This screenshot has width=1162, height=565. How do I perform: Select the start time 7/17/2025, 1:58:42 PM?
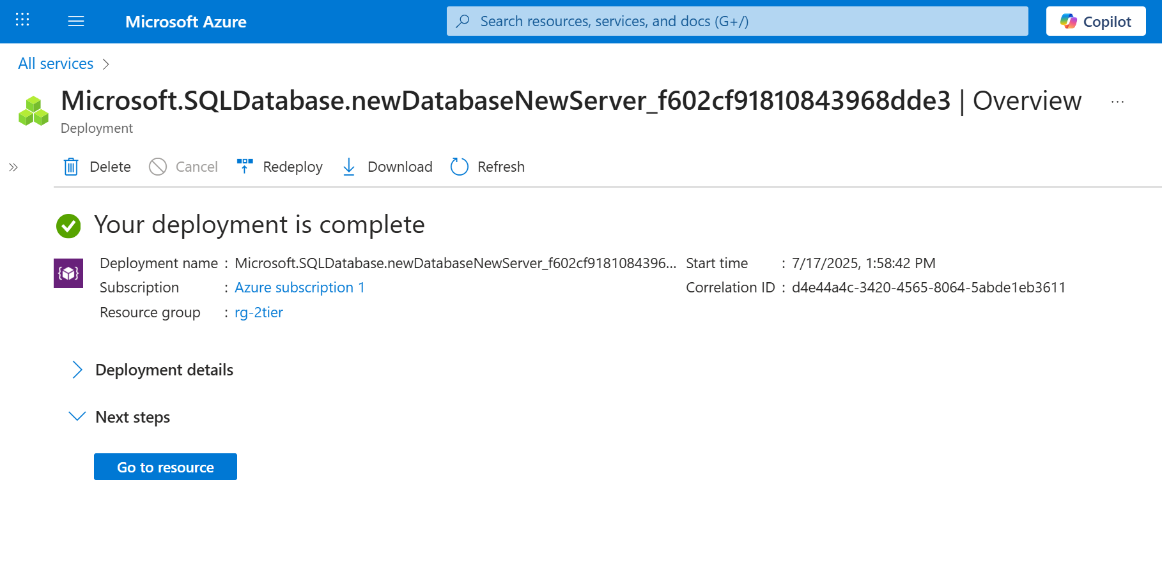(864, 264)
